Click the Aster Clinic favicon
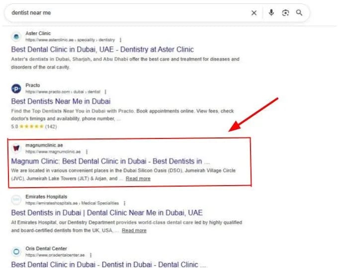This screenshot has height=268, width=339. (16, 36)
